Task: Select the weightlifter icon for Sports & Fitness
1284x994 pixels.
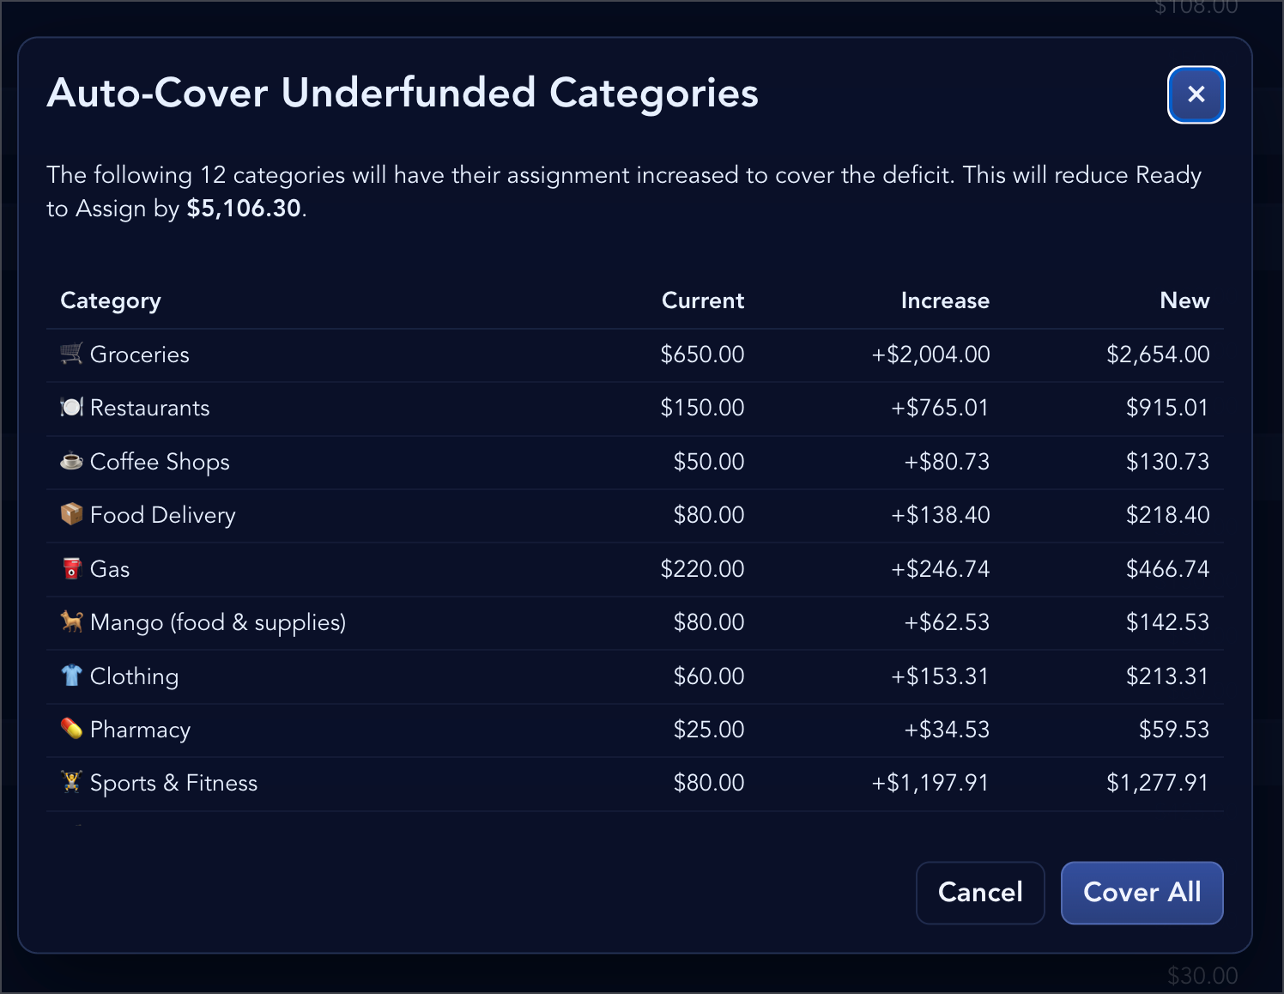Action: (x=72, y=782)
